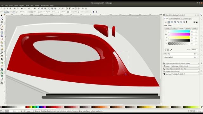Select the Spiral tool
The image size is (203, 114).
click(2, 46)
